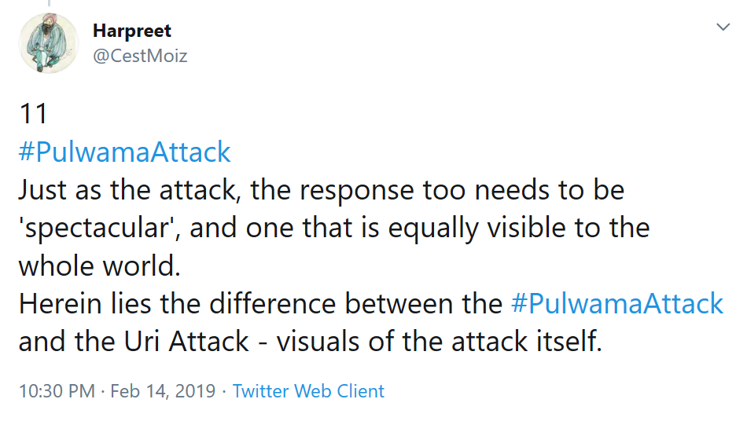Viewport: 747px width, 421px height.
Task: Click the #PulwamaAttack hashtag after 'between the'
Action: click(x=616, y=303)
